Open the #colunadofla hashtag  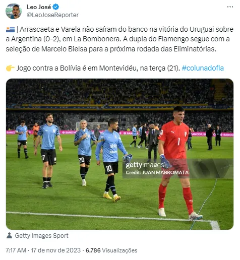click(x=203, y=68)
